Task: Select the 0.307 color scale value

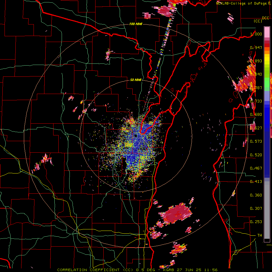Action: [256, 209]
